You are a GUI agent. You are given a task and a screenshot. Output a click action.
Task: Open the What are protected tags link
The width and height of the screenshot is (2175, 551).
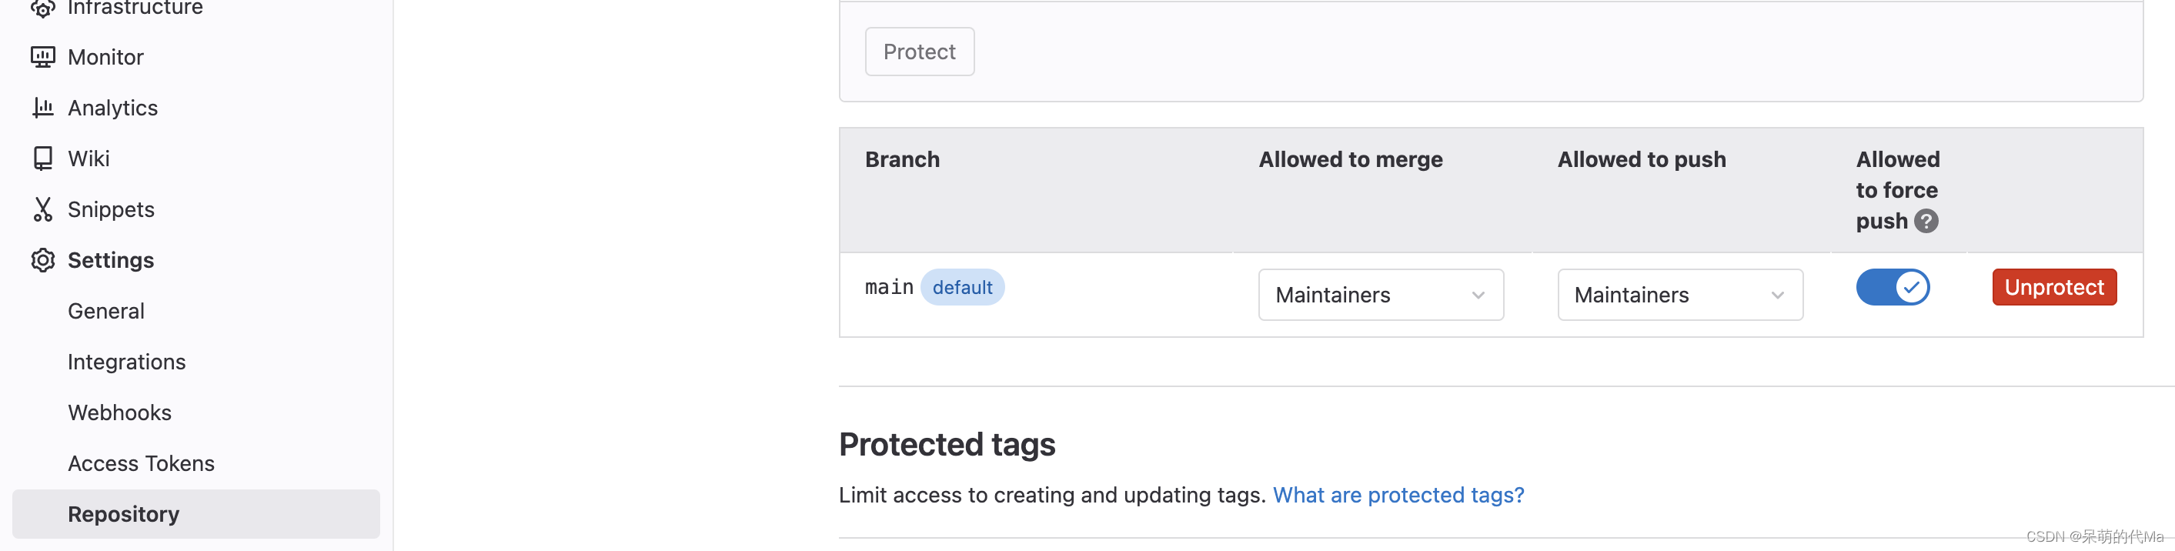[1398, 496]
